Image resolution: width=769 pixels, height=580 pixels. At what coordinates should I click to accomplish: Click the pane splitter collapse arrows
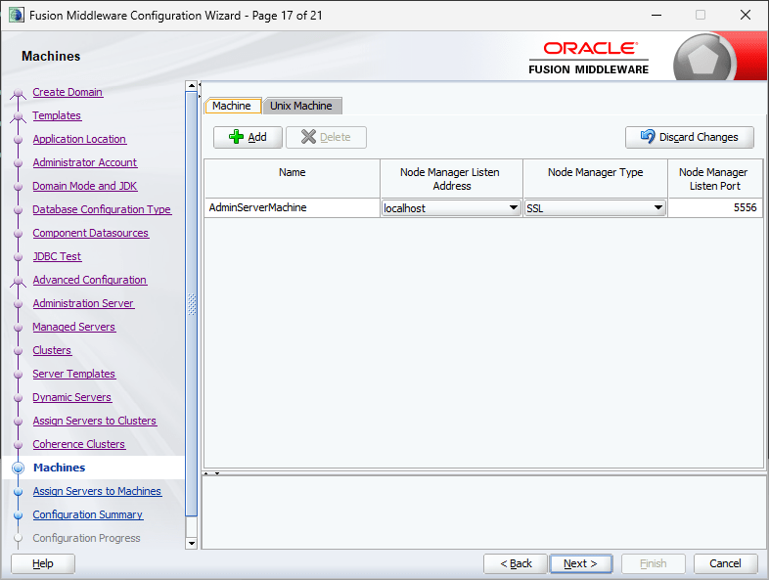(211, 473)
